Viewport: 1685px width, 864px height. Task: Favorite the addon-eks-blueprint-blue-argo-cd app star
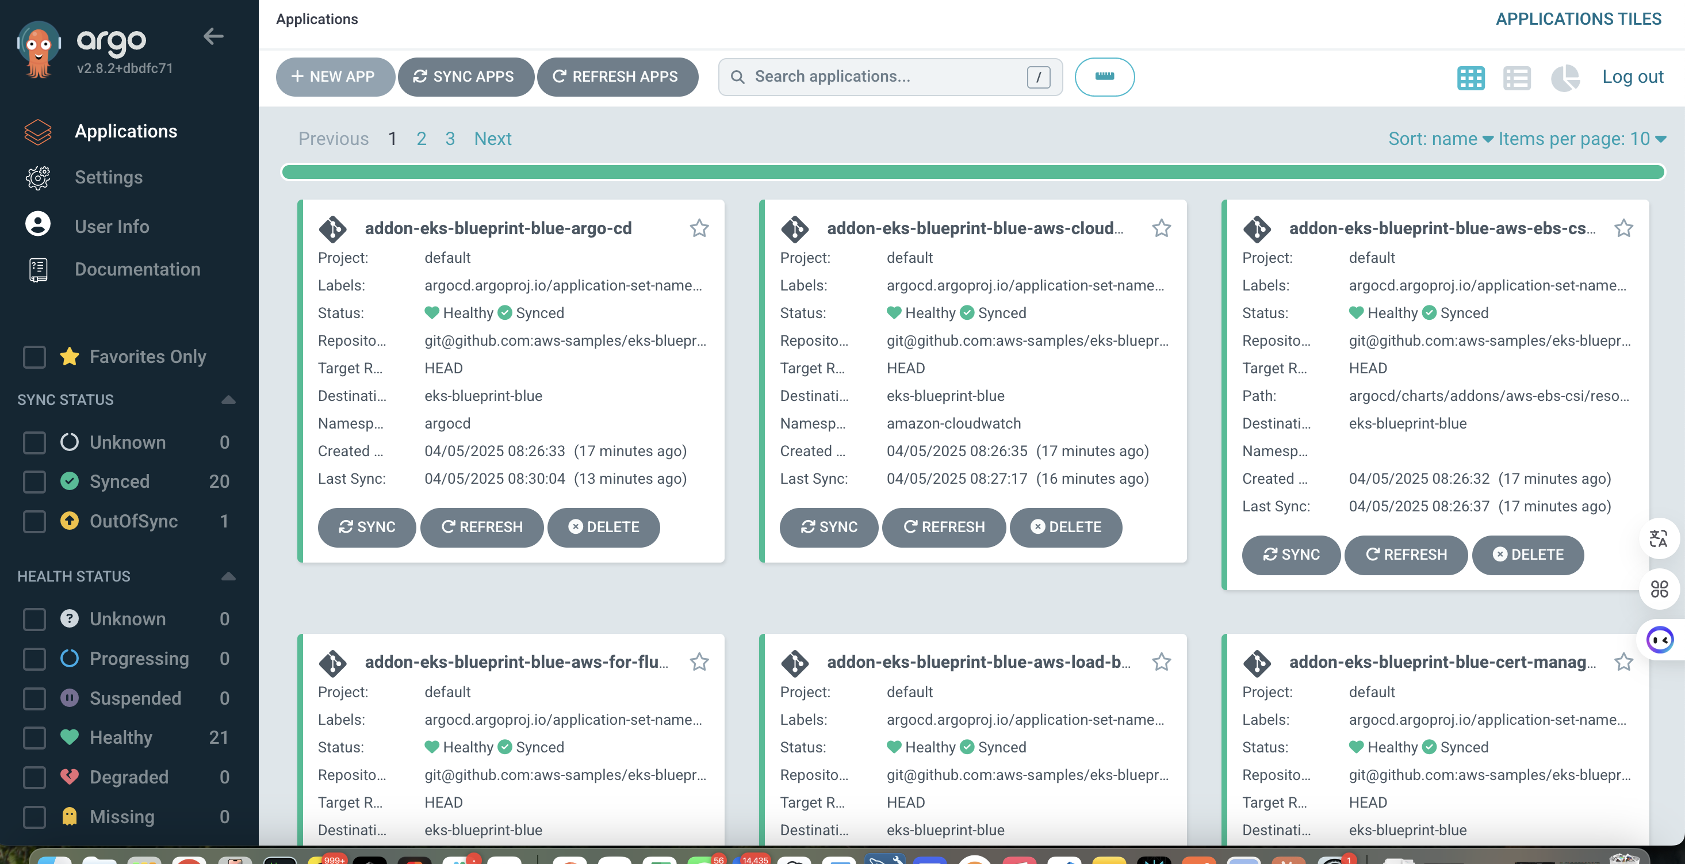tap(699, 228)
